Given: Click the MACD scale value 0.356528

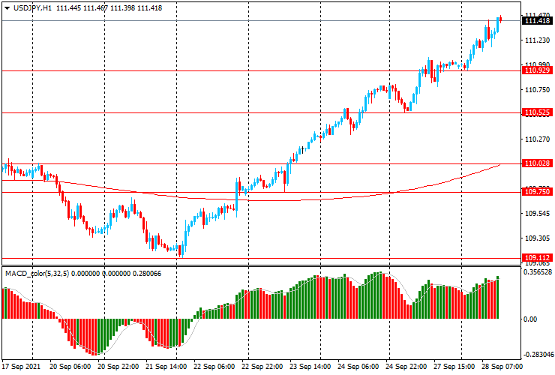Looking at the screenshot, I should tap(537, 272).
